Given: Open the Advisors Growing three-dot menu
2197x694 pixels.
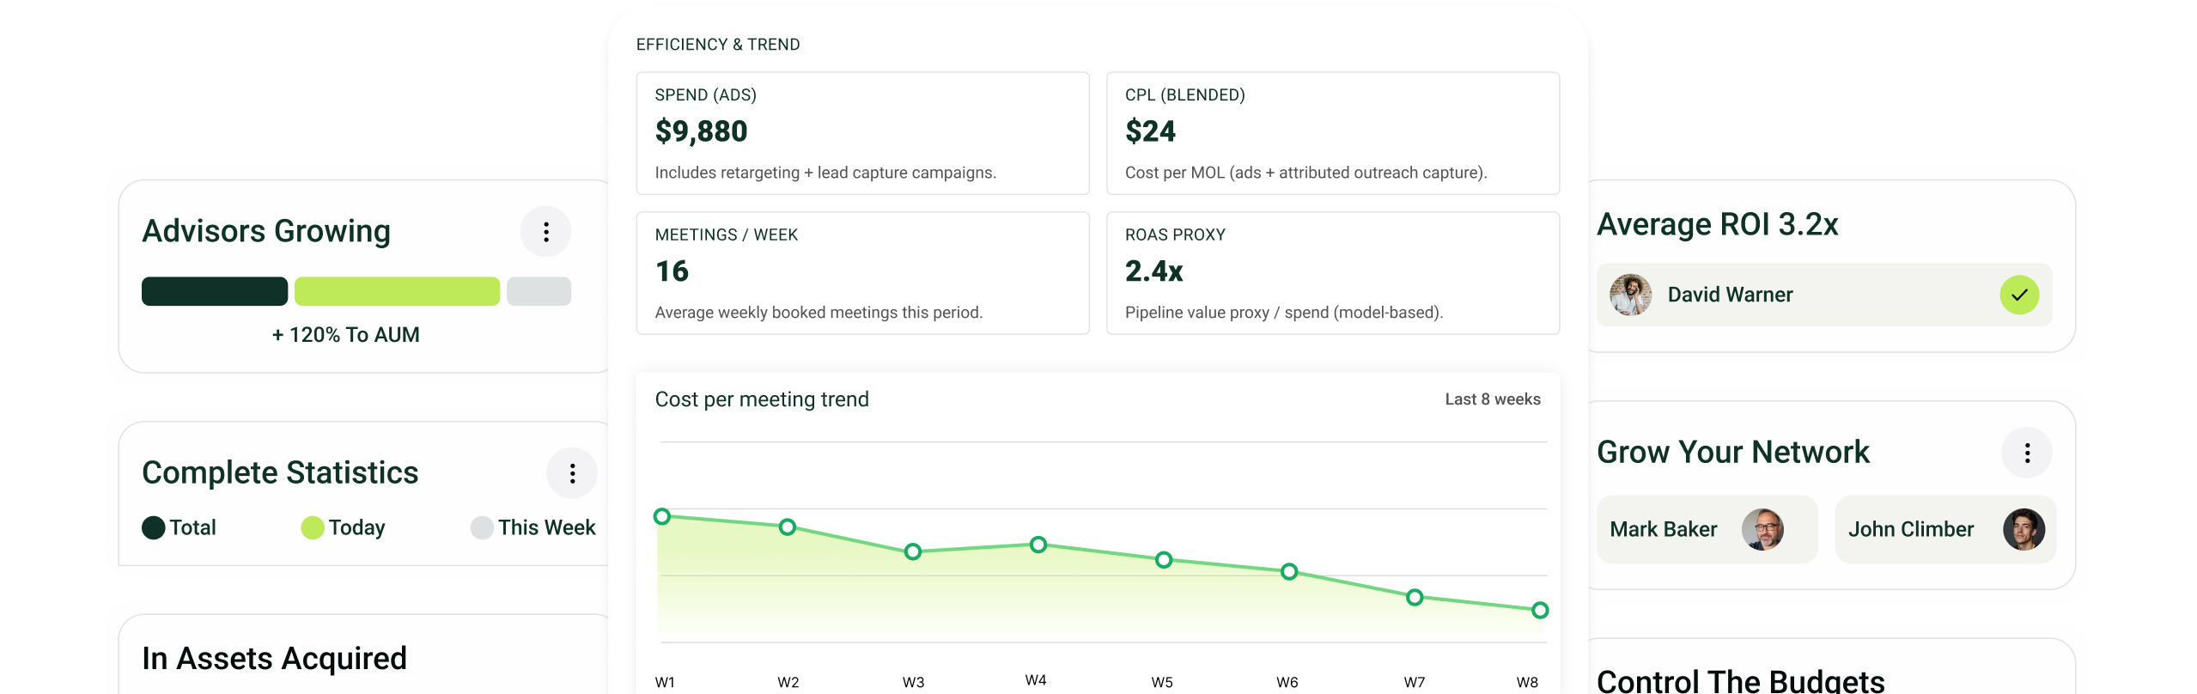Looking at the screenshot, I should click(545, 232).
